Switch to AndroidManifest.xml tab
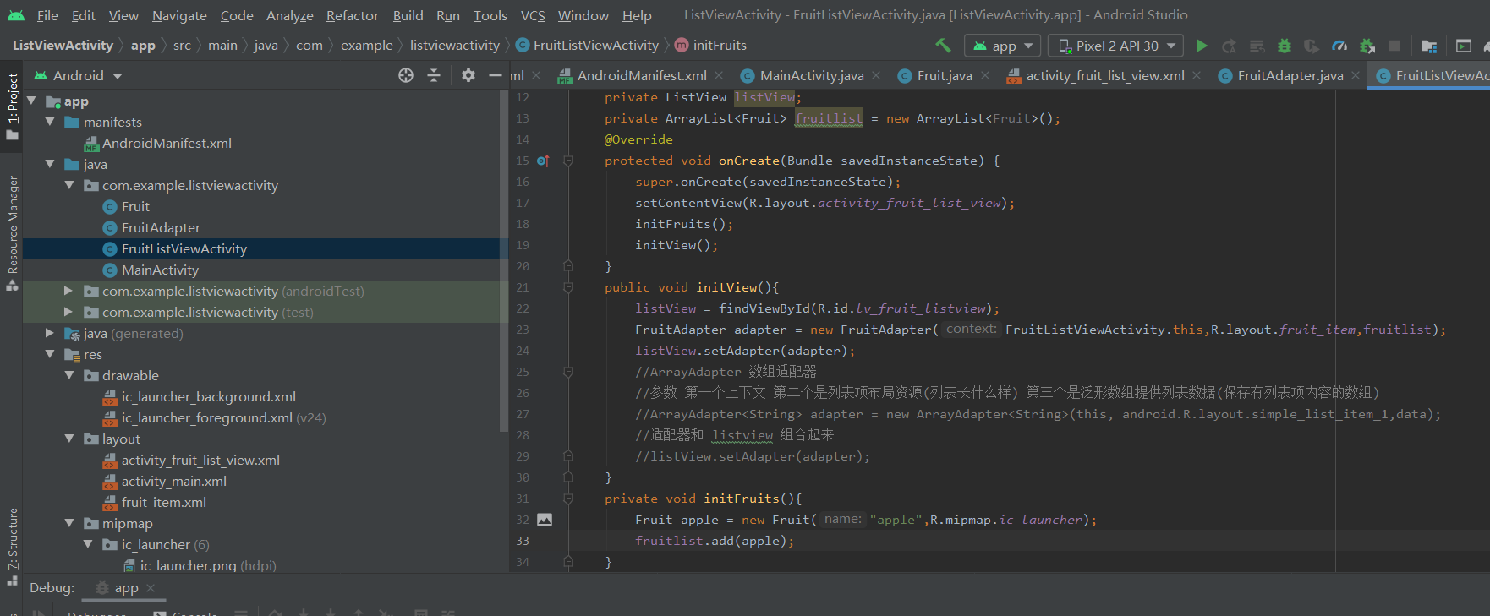Viewport: 1490px width, 616px height. coord(641,75)
